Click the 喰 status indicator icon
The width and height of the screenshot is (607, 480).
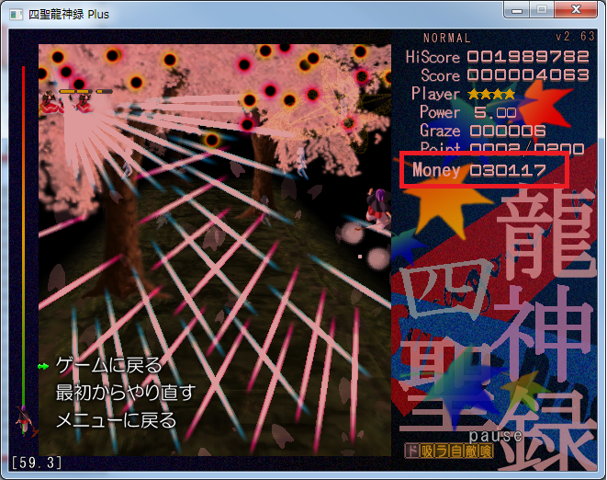tap(486, 451)
